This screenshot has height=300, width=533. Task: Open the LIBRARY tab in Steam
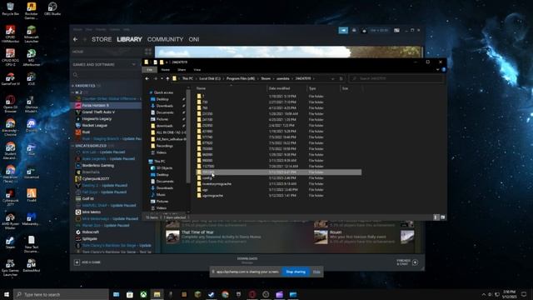(x=129, y=39)
